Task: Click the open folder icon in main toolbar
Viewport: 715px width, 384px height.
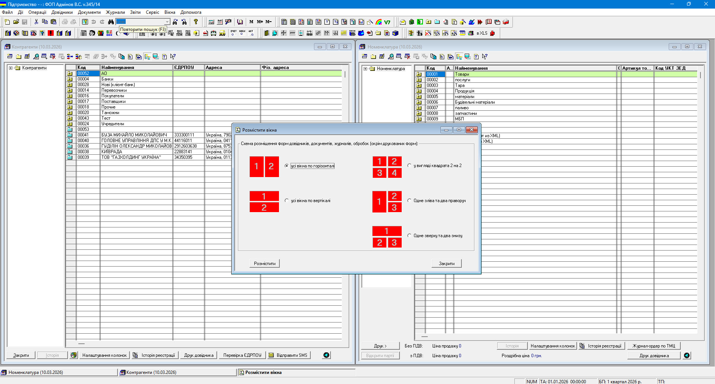Action: (16, 22)
